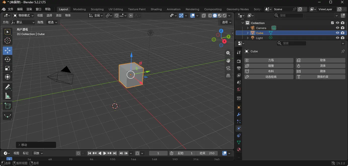Switch to the Modeling workspace tab
This screenshot has width=348, height=166.
80,9
